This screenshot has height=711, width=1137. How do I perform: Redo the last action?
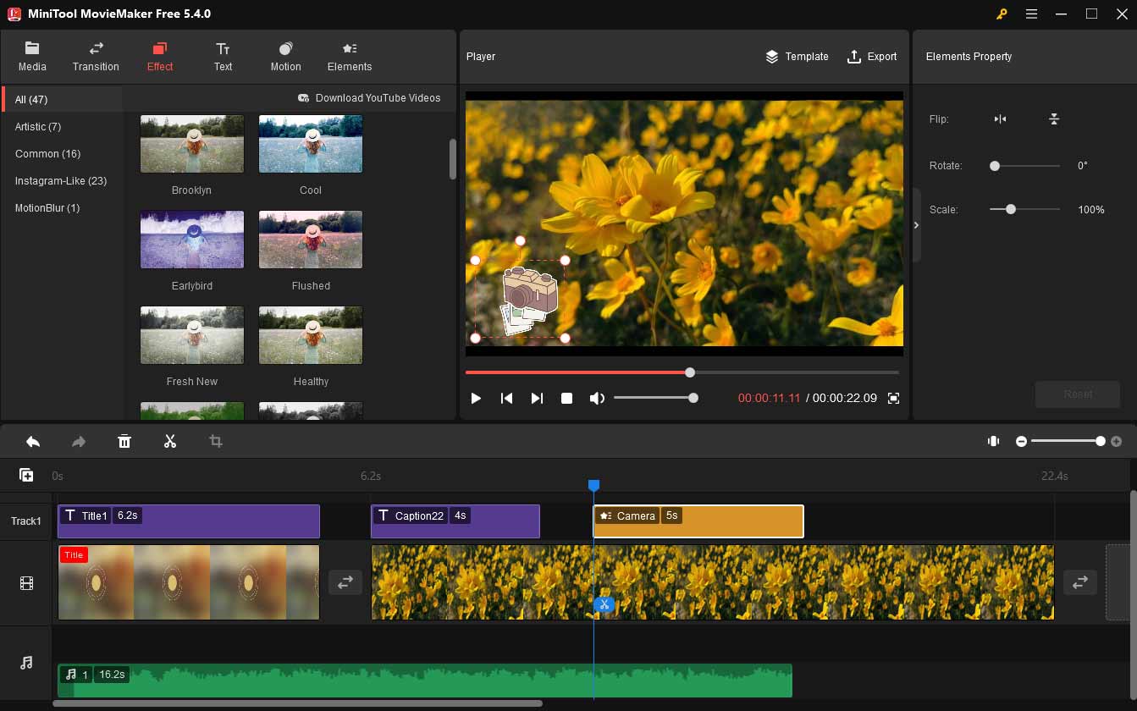[79, 441]
